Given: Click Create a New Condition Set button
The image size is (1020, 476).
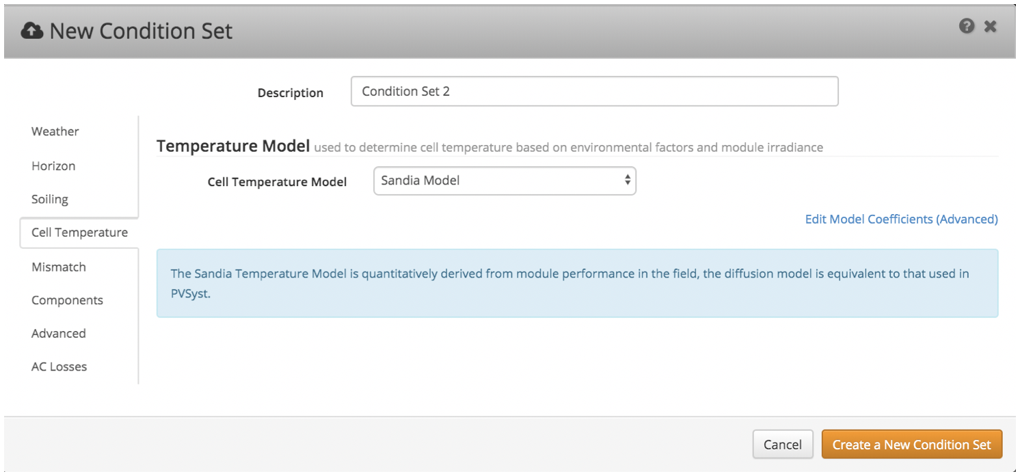Looking at the screenshot, I should click(x=911, y=445).
